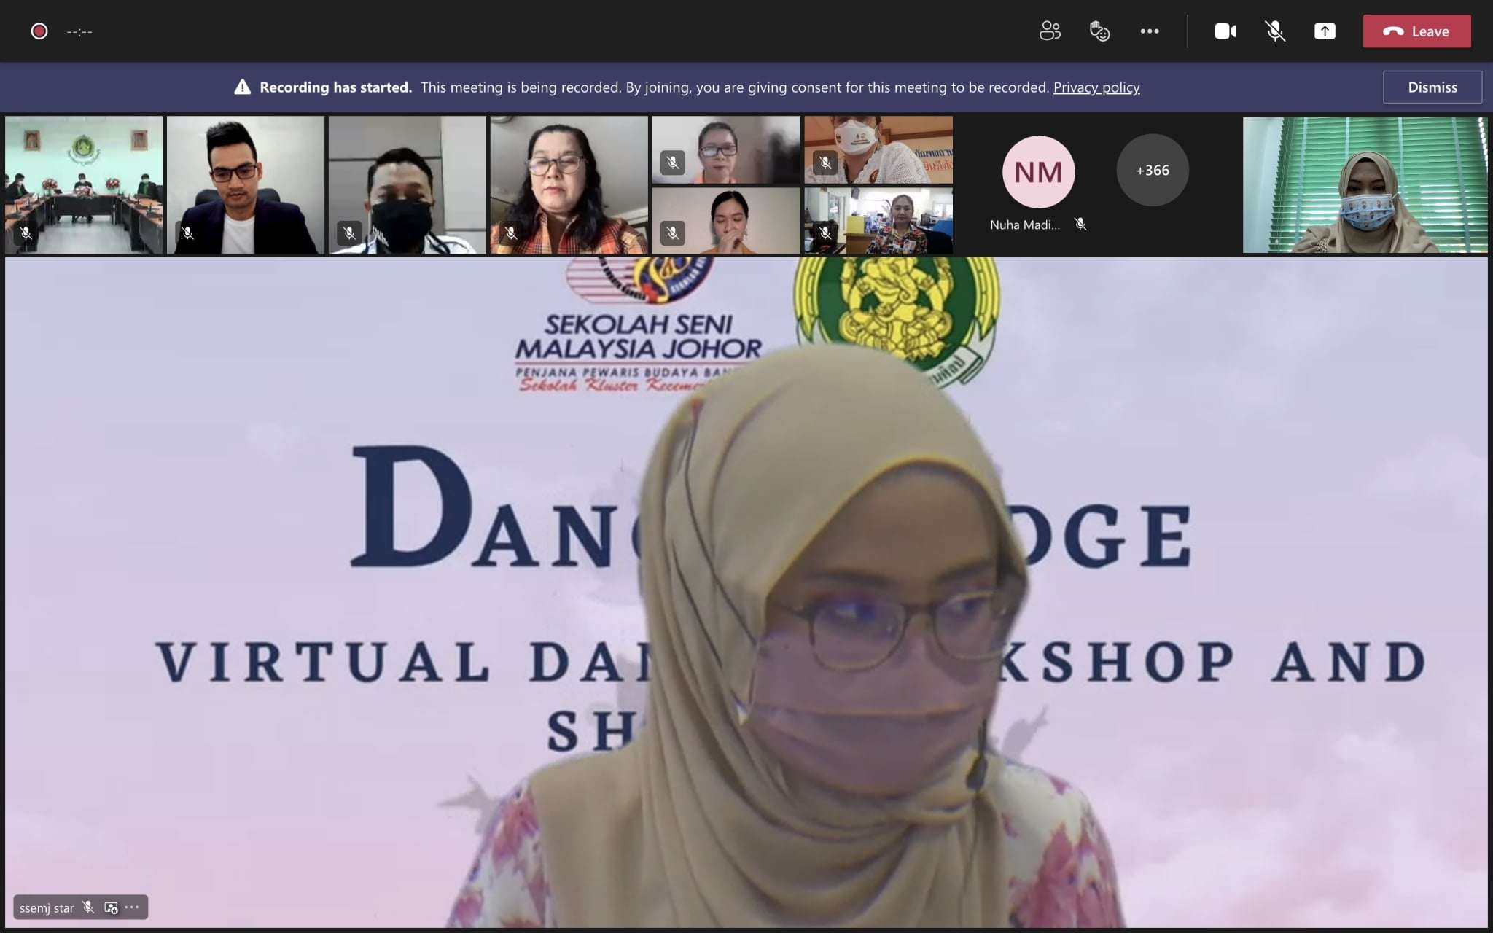The image size is (1493, 933).
Task: Leave the meeting
Action: pyautogui.click(x=1416, y=31)
